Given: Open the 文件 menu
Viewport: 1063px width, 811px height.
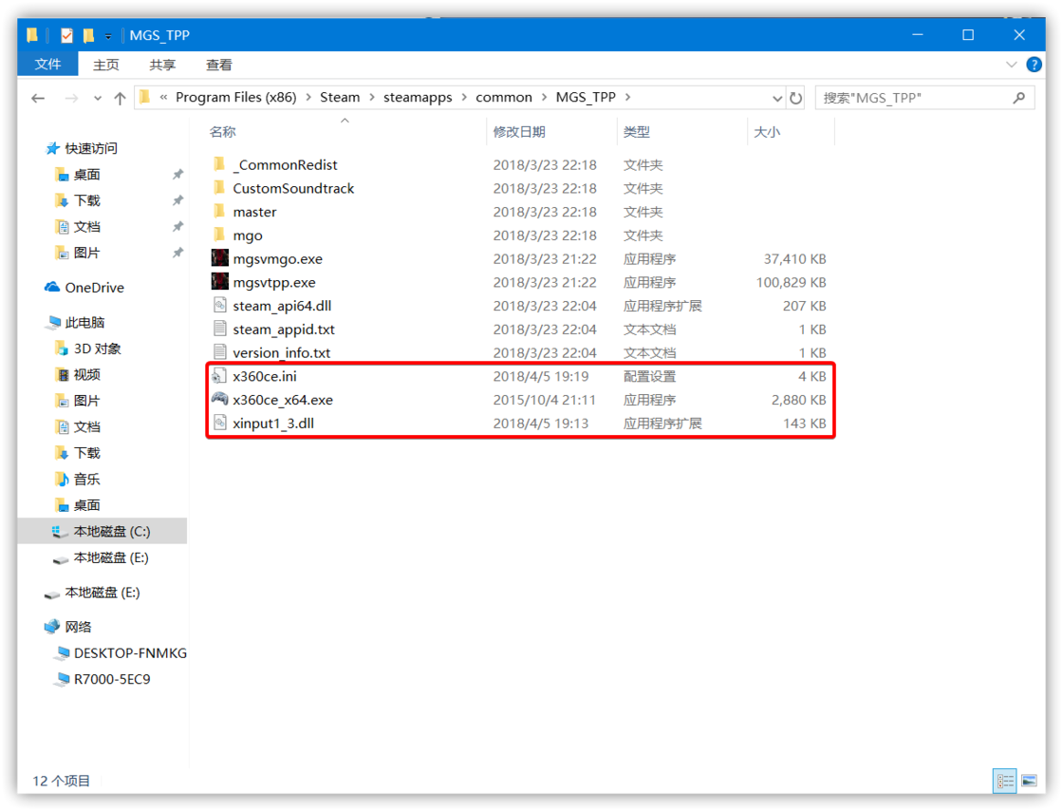Looking at the screenshot, I should pos(47,65).
